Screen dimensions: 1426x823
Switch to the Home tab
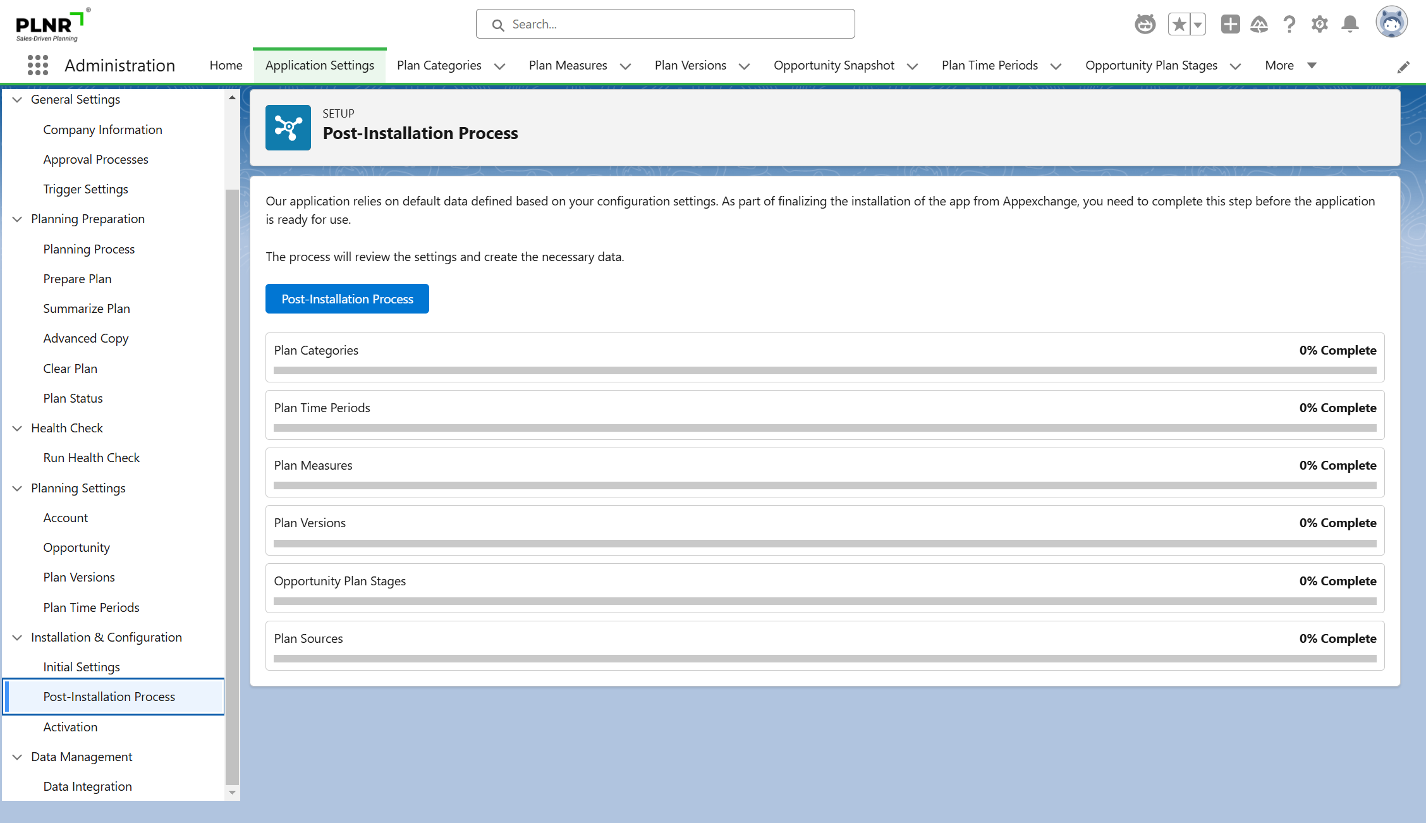pos(226,65)
